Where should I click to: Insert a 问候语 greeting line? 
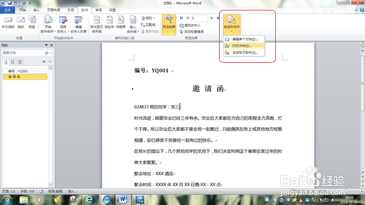pos(120,23)
